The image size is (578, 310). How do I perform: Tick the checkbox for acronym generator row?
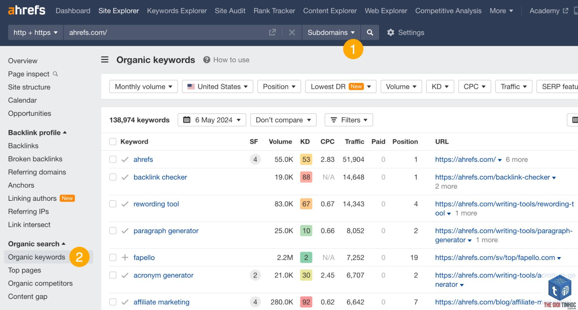pos(113,275)
